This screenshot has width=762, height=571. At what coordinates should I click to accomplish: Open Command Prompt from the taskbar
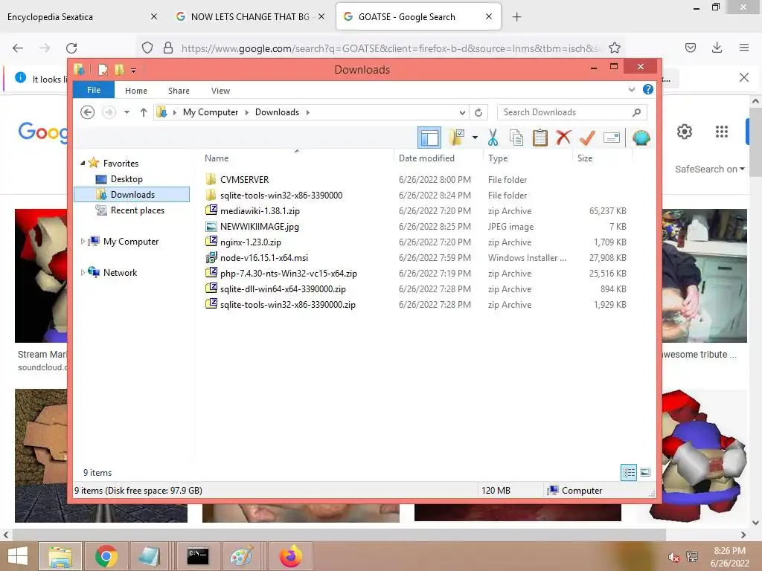198,556
